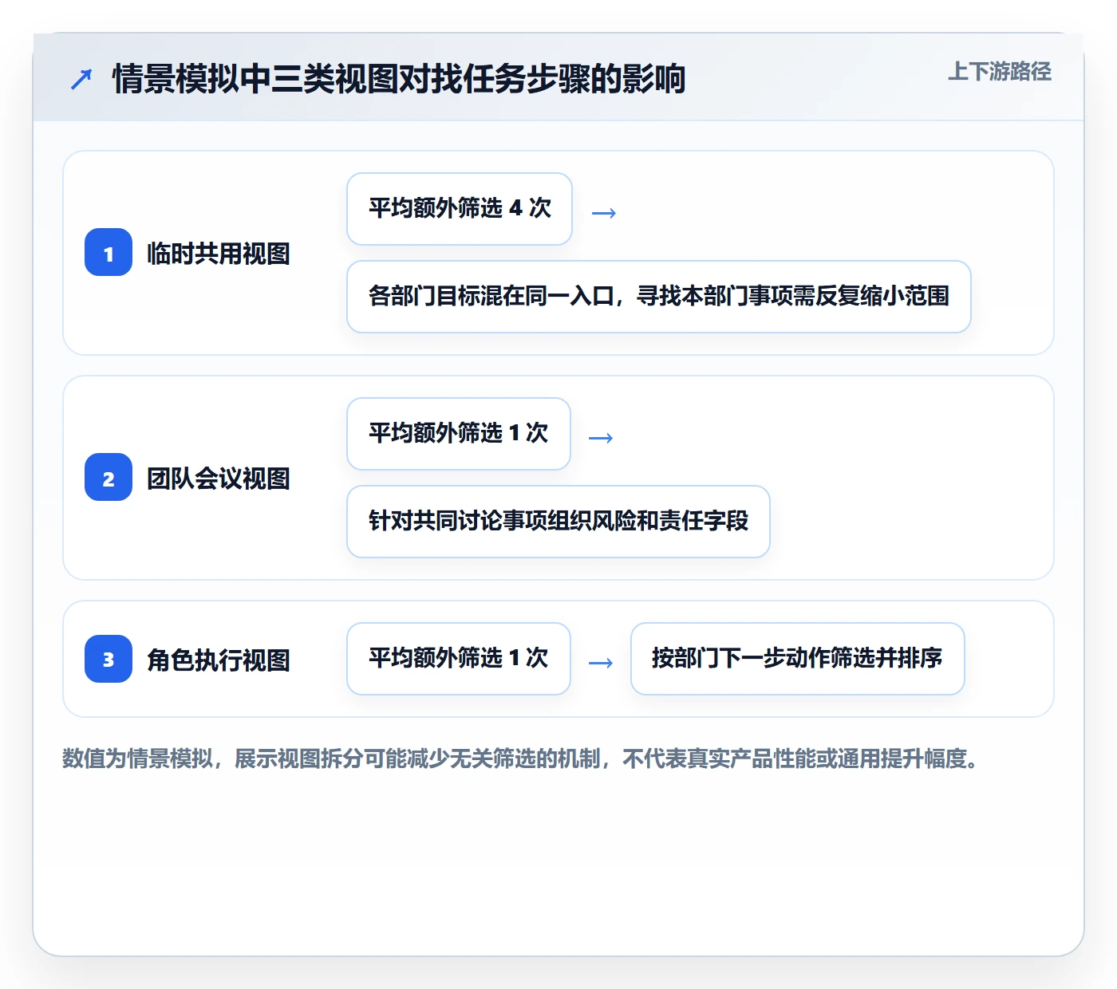Select the 临时共用视图 row label
This screenshot has height=989, width=1117.
219,254
